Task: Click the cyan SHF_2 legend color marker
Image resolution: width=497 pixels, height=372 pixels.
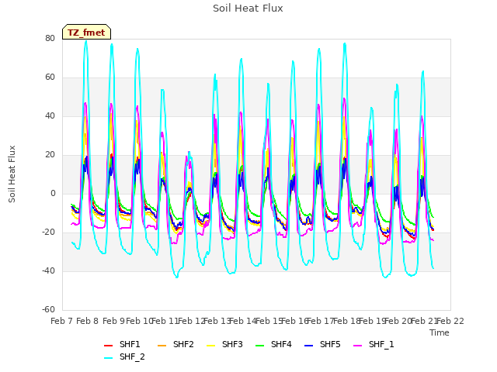Action: point(109,358)
